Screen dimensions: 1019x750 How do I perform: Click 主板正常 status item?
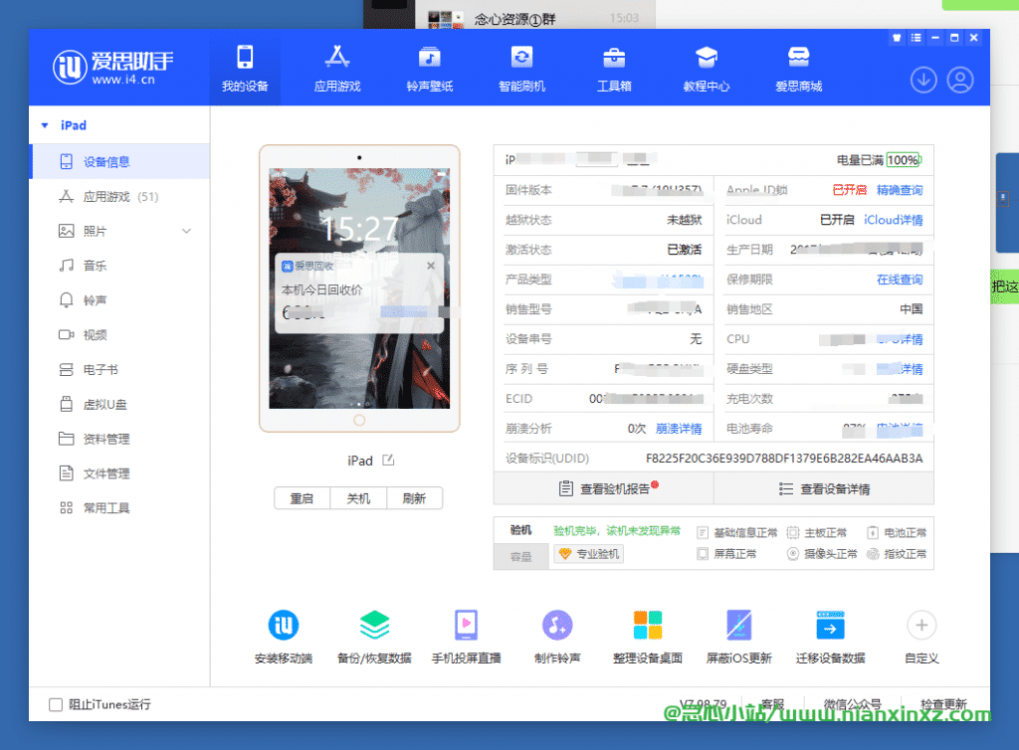[x=817, y=533]
